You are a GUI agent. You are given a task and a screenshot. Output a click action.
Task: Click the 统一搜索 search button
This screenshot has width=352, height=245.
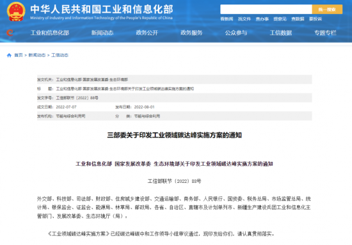327,10
